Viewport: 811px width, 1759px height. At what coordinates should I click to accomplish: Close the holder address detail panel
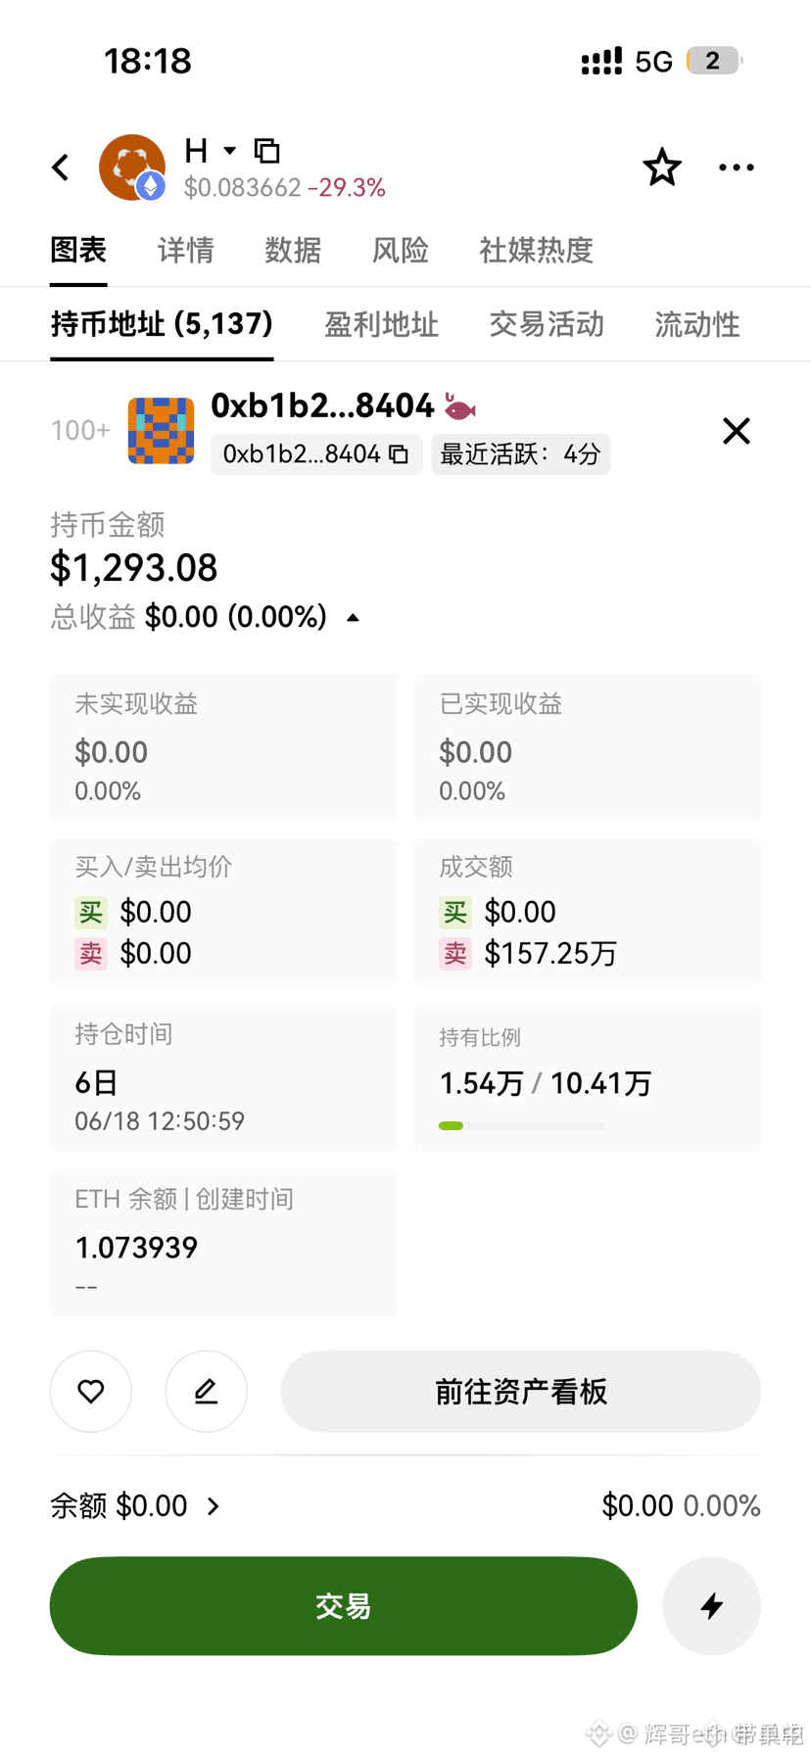coord(737,431)
